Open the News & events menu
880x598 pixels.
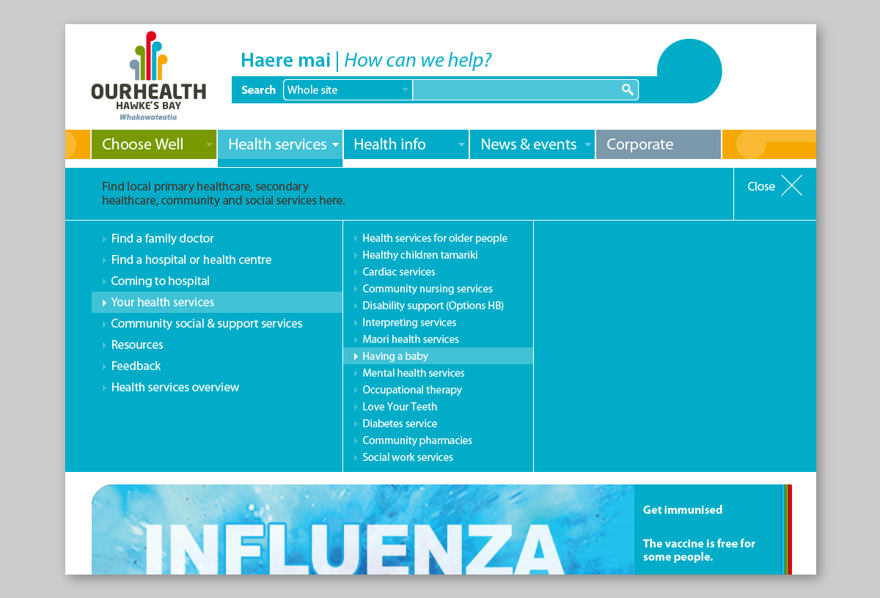pyautogui.click(x=532, y=144)
